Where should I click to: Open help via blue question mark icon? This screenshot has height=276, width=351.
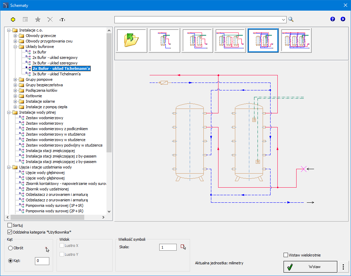click(x=333, y=19)
